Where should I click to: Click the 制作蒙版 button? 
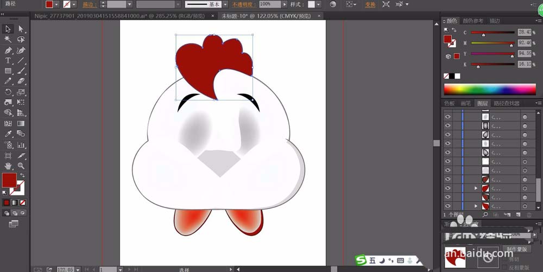[517, 249]
